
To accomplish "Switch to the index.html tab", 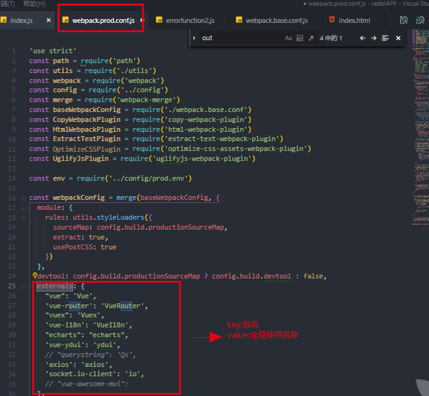I will click(355, 20).
